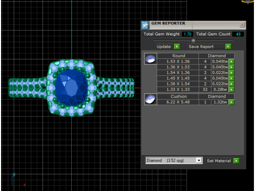This screenshot has height=191, width=255.
Task: Click the Cushion header cell
Action: coord(178,97)
